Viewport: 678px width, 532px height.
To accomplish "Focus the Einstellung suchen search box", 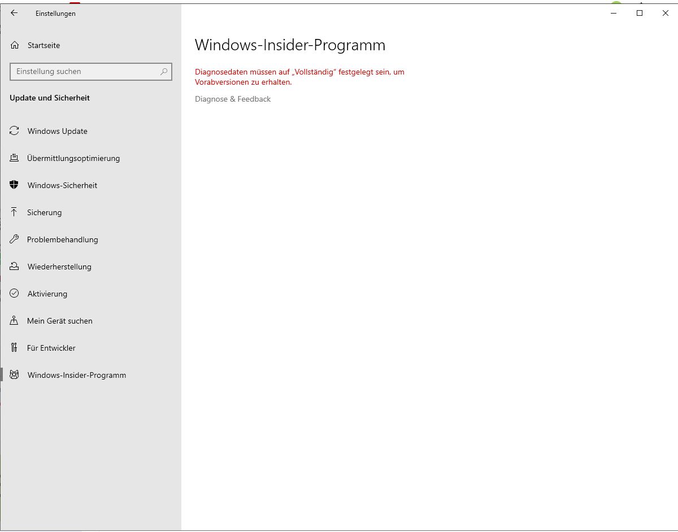I will pyautogui.click(x=91, y=72).
